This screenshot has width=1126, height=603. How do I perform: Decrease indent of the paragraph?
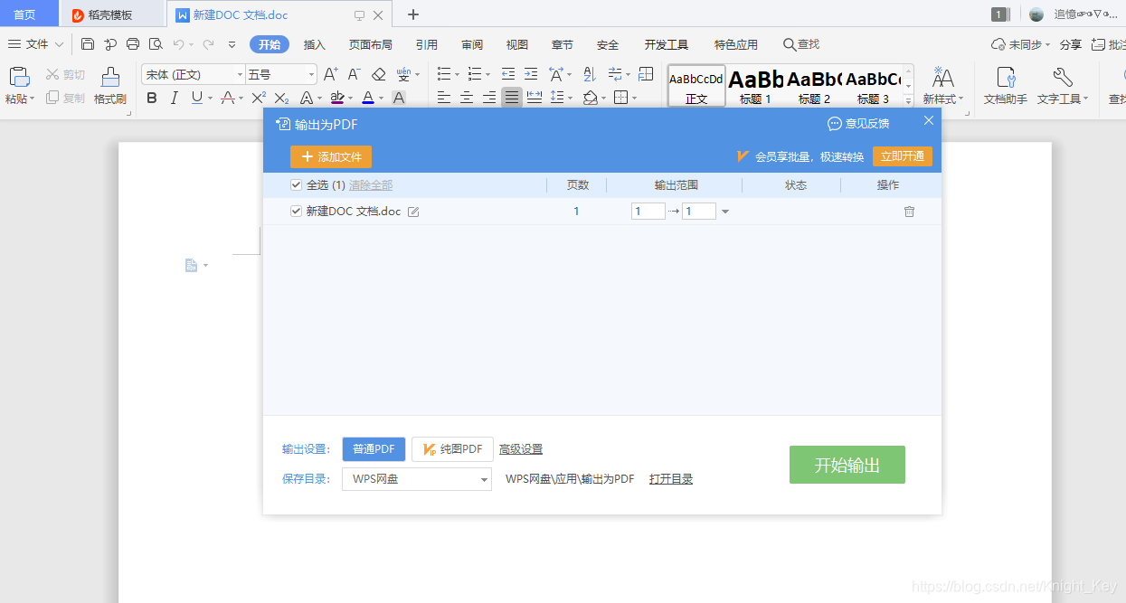[508, 74]
